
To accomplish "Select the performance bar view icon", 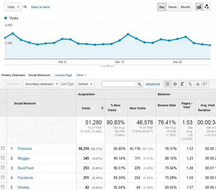I will click(182, 84).
